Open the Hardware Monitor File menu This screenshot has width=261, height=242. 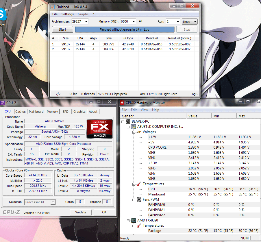click(124, 110)
